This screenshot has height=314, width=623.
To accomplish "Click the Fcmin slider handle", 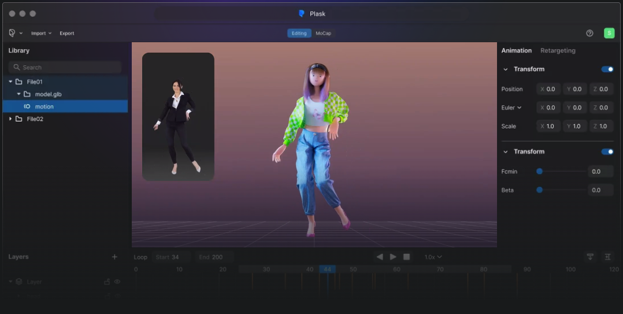I will [x=539, y=171].
